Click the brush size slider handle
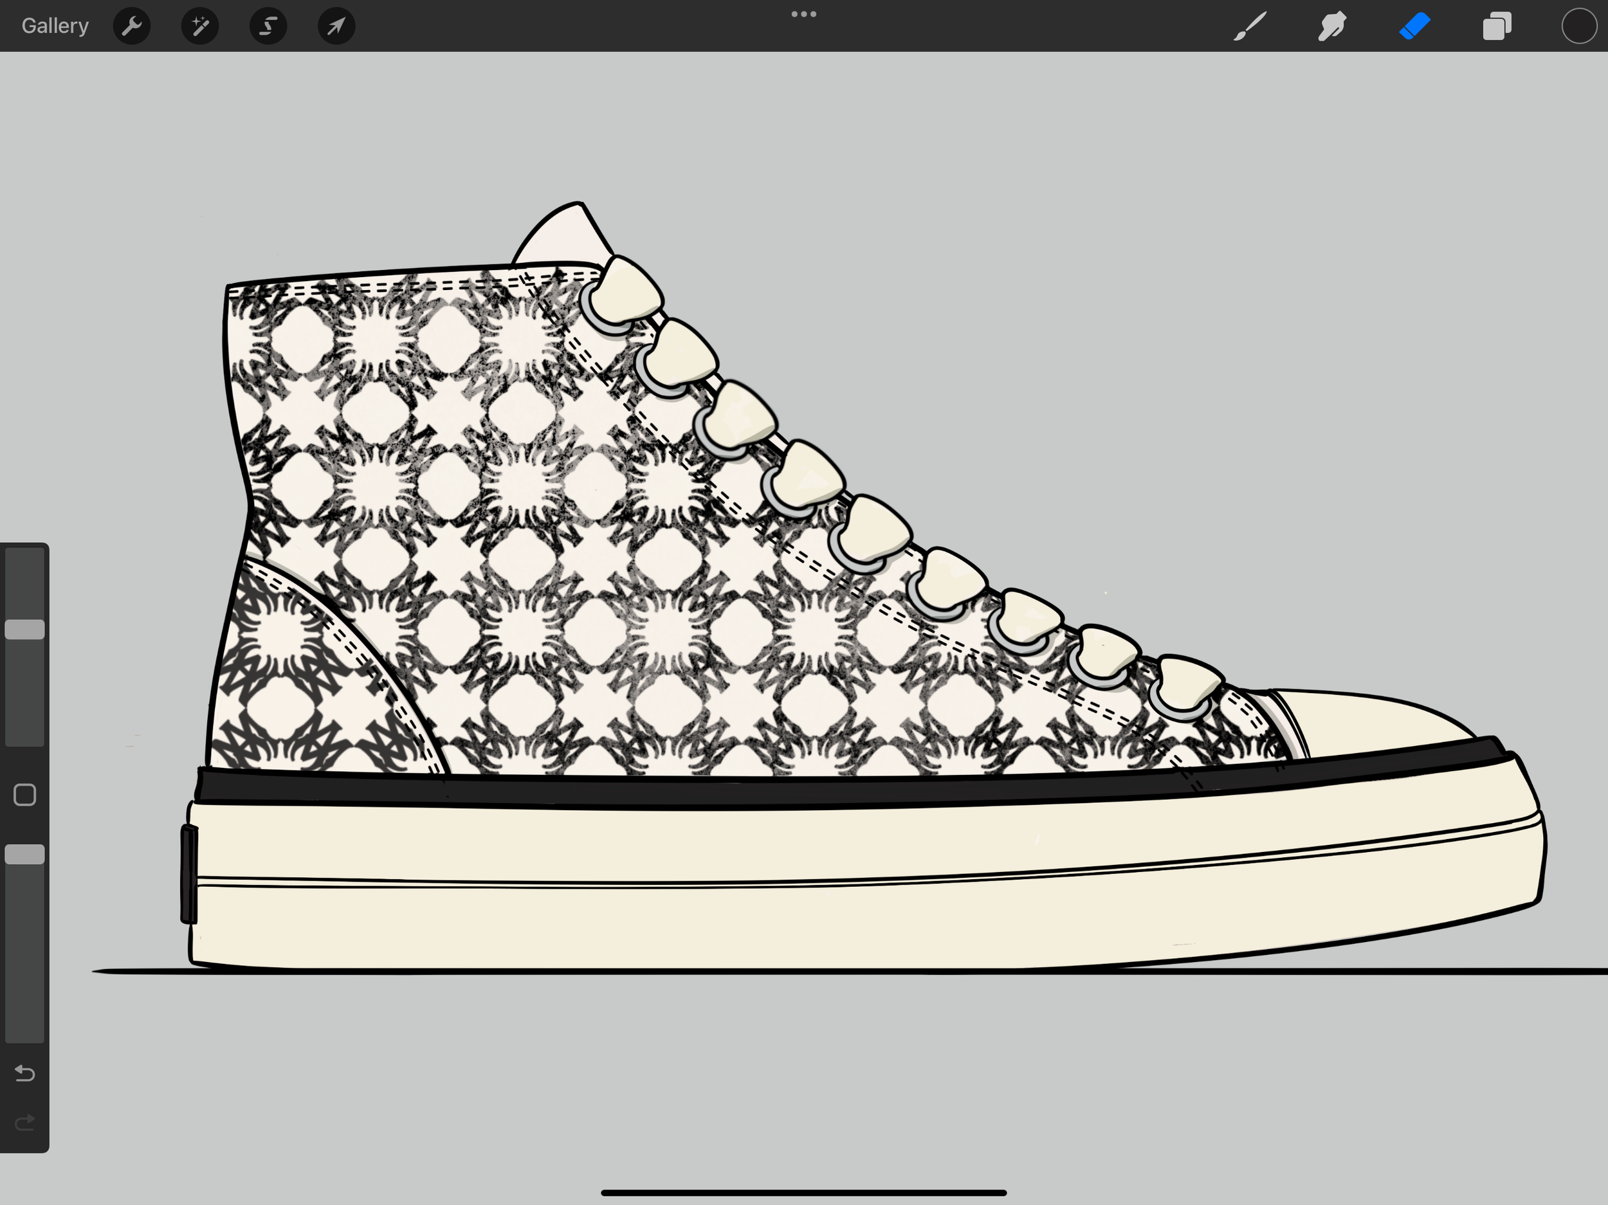Screen dimensions: 1608x1205 (x=24, y=630)
